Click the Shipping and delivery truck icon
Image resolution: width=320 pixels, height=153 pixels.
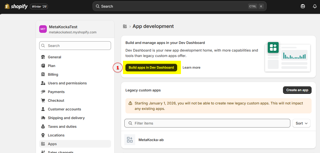coord(43,118)
